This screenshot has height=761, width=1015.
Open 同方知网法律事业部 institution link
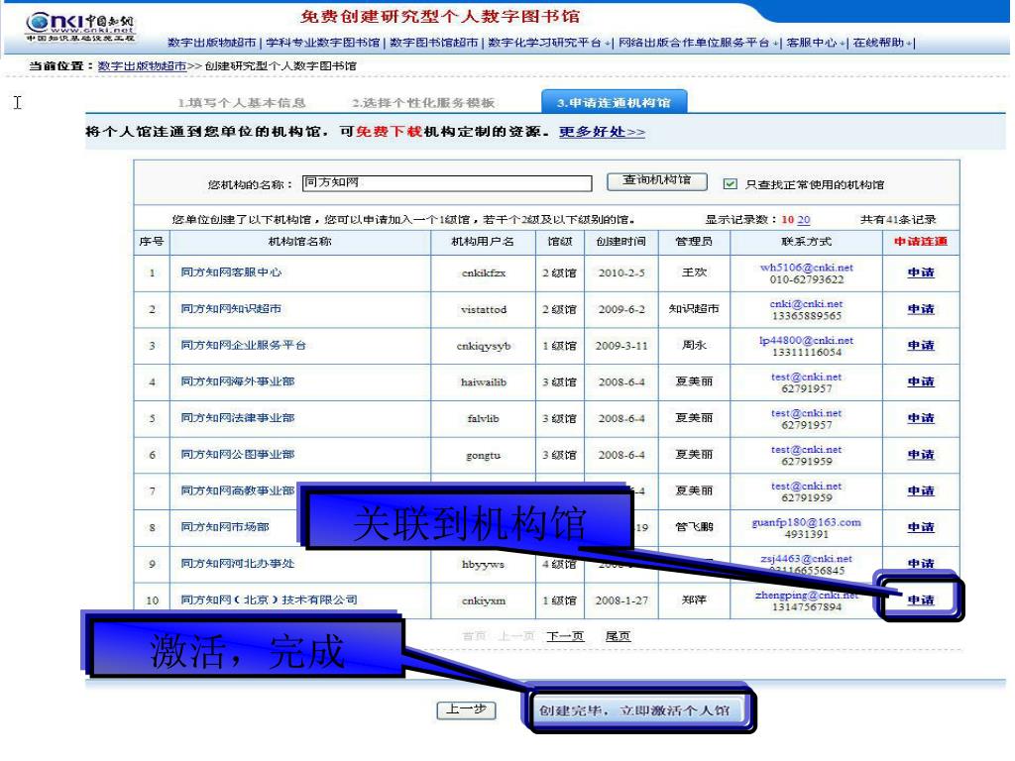(x=238, y=418)
